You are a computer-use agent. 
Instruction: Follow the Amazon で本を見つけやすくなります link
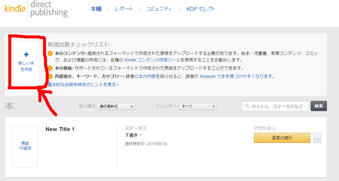point(236,76)
